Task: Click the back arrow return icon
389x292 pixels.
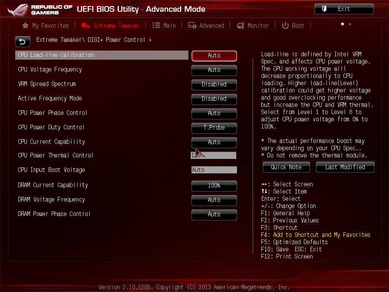Action: [x=22, y=41]
